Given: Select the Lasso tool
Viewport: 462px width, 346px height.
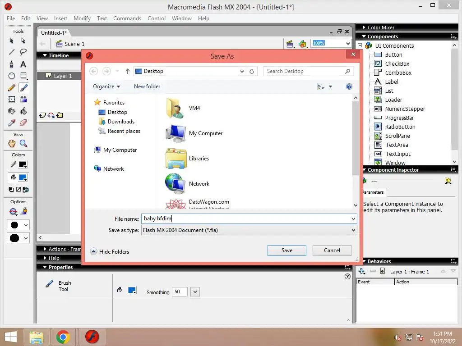Looking at the screenshot, I should [x=23, y=52].
